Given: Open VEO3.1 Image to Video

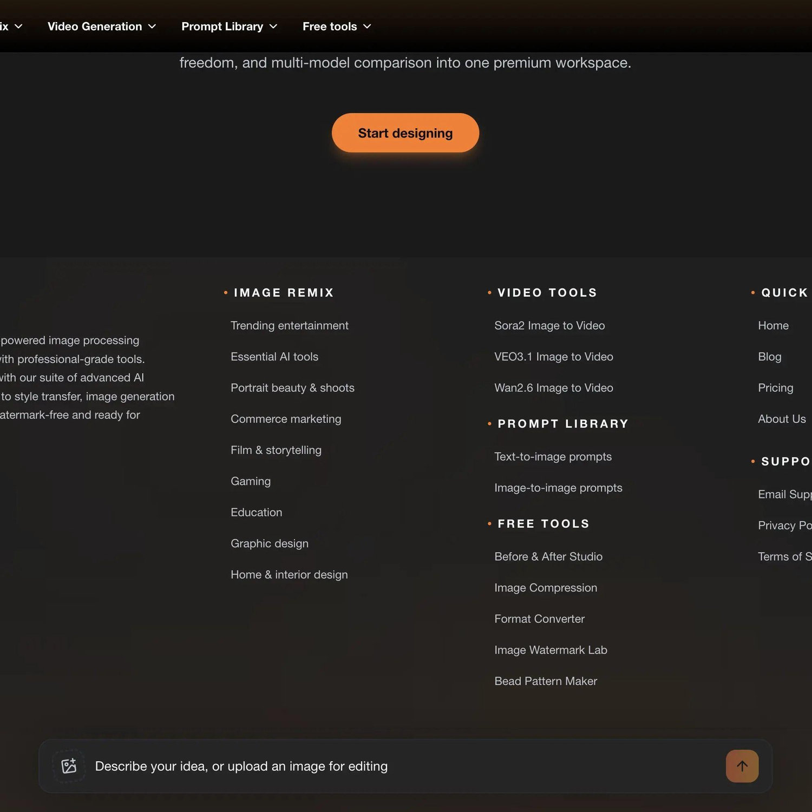Looking at the screenshot, I should [x=554, y=357].
